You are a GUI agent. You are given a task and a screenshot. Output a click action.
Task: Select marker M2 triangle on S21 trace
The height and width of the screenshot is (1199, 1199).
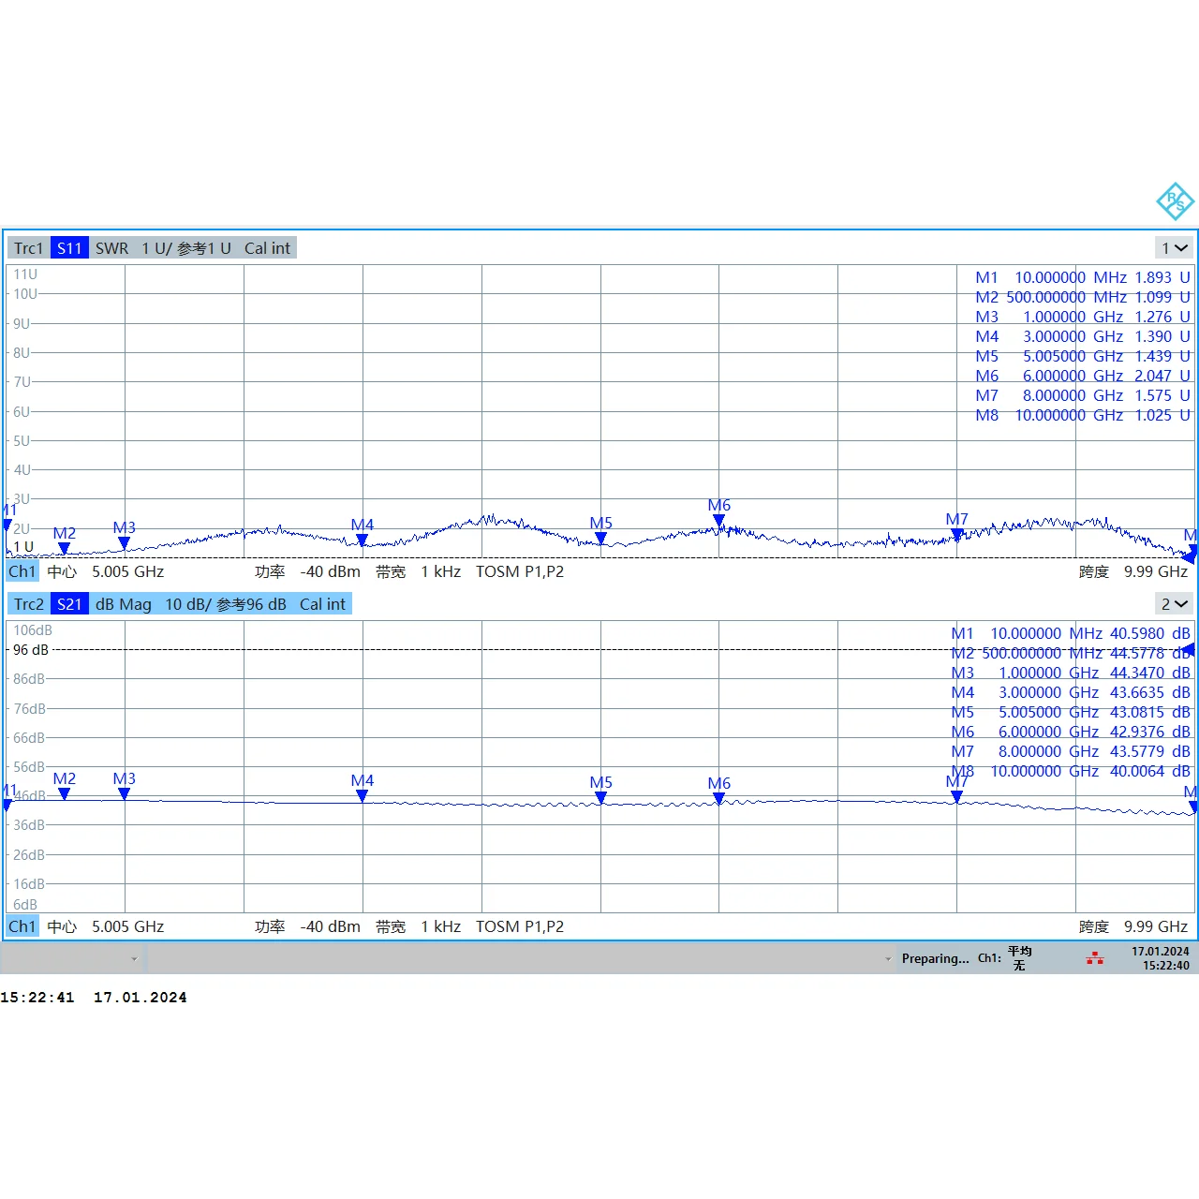coord(64,794)
